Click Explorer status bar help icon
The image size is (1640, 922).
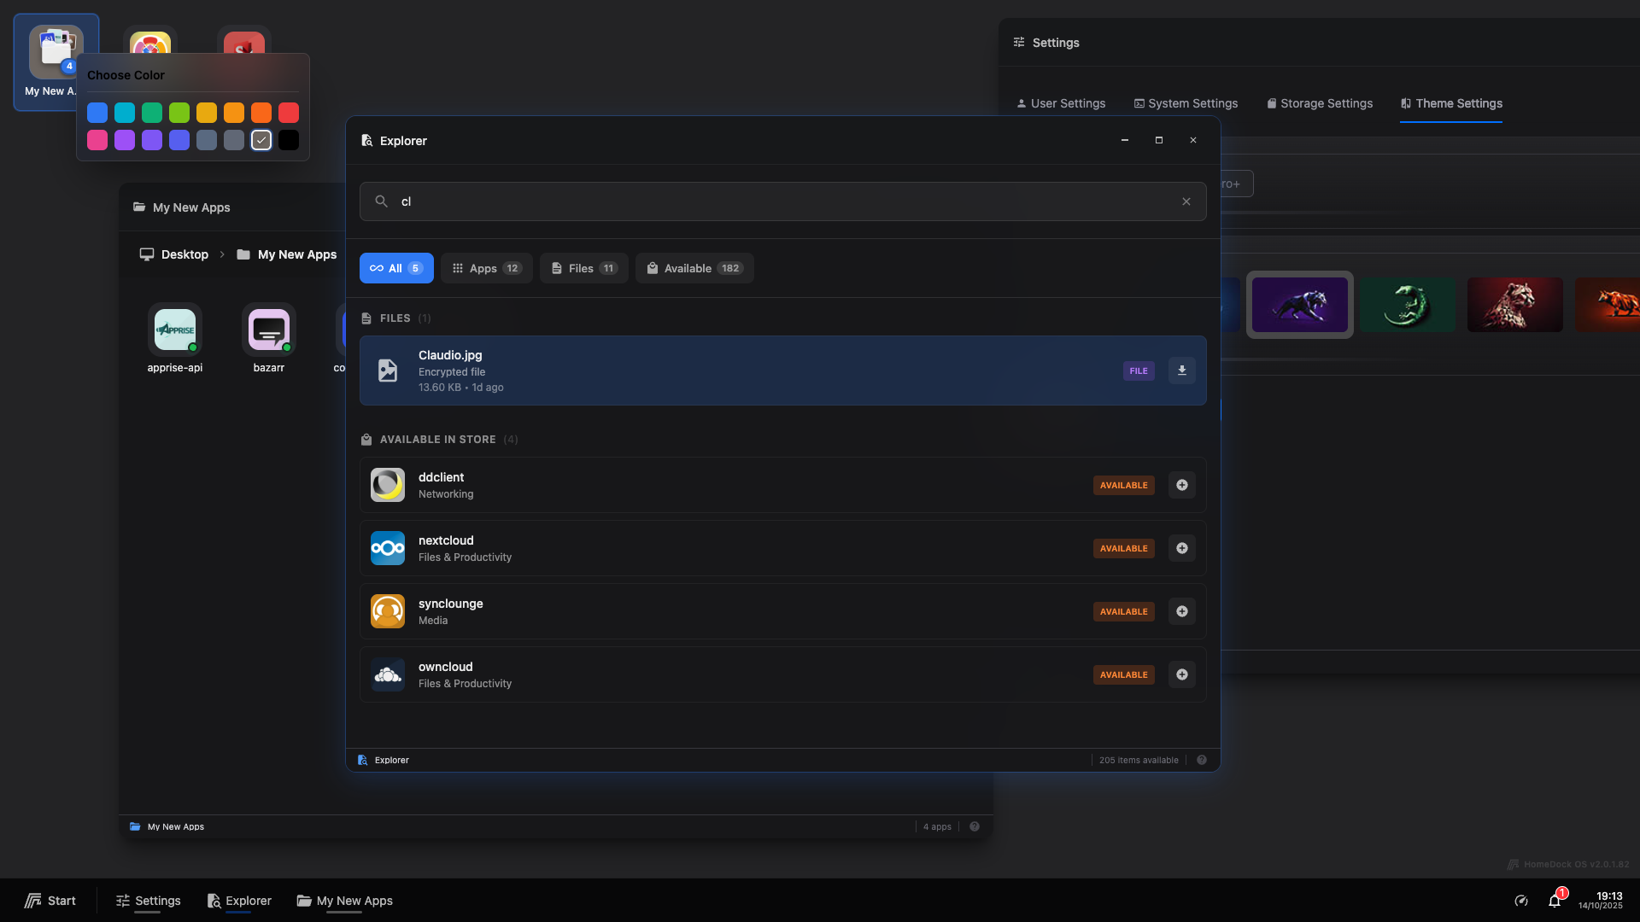click(x=1201, y=760)
